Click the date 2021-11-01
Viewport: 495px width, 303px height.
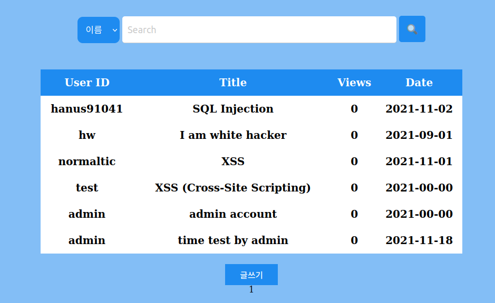(x=419, y=161)
